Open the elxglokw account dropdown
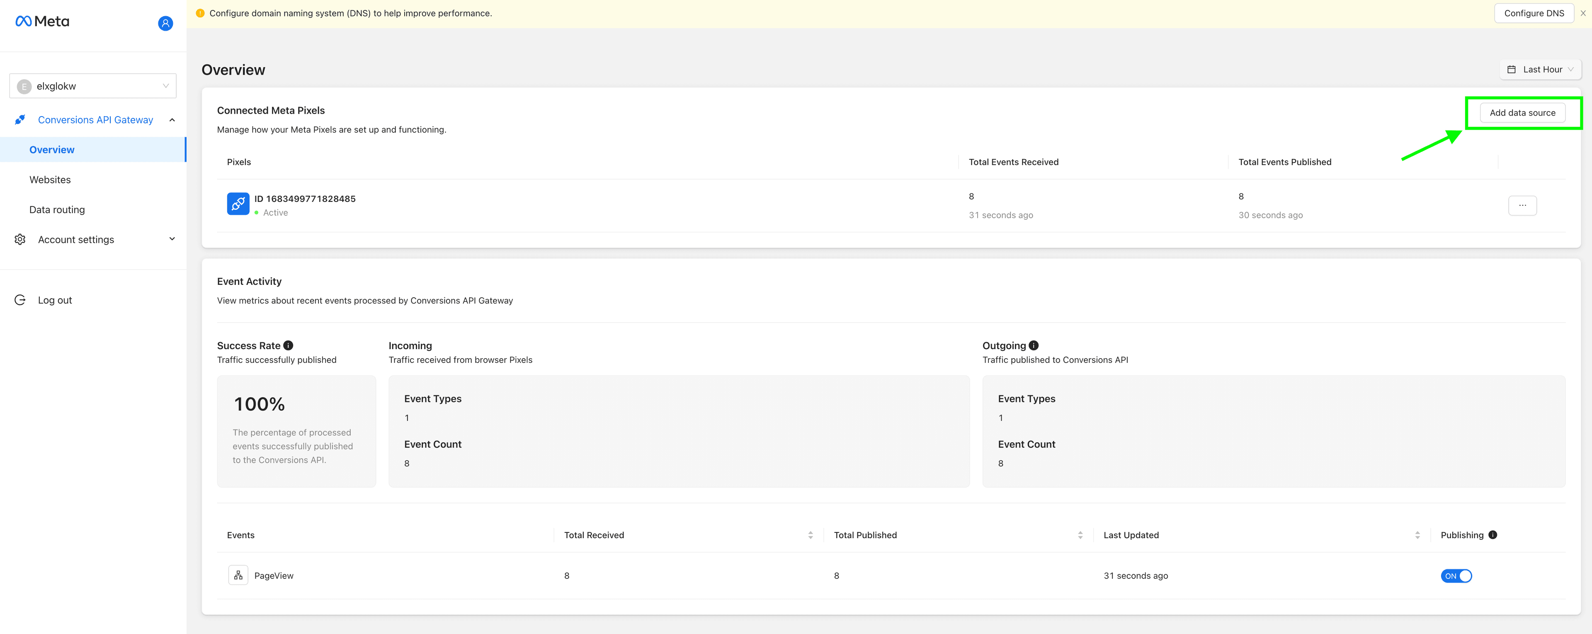This screenshot has height=634, width=1592. [93, 87]
